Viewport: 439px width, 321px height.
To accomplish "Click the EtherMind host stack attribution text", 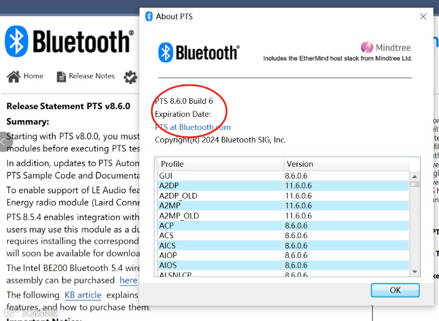I will pyautogui.click(x=338, y=58).
